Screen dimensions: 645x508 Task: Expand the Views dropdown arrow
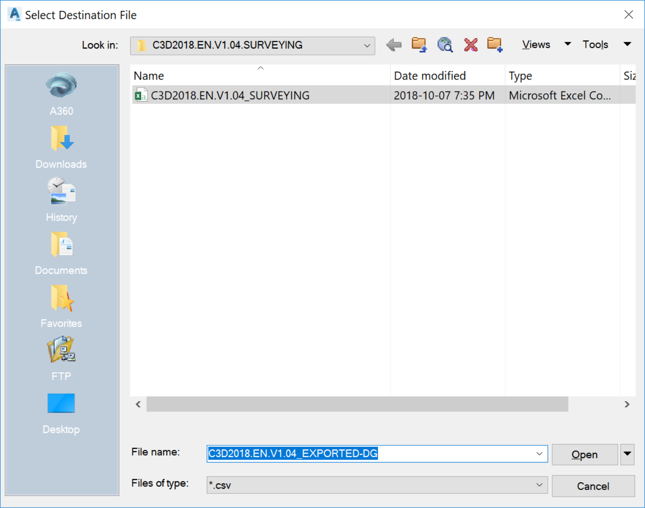pyautogui.click(x=568, y=44)
